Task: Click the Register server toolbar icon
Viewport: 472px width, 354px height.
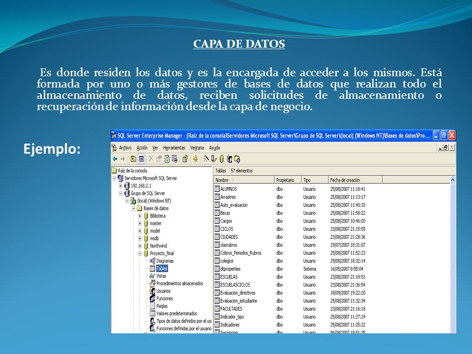Action: coord(214,159)
